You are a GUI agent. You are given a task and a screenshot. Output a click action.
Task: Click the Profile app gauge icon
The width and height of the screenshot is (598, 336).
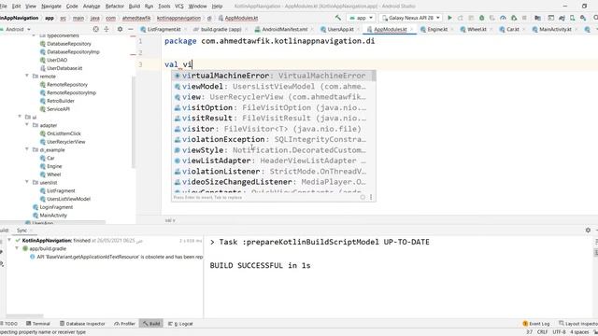503,18
